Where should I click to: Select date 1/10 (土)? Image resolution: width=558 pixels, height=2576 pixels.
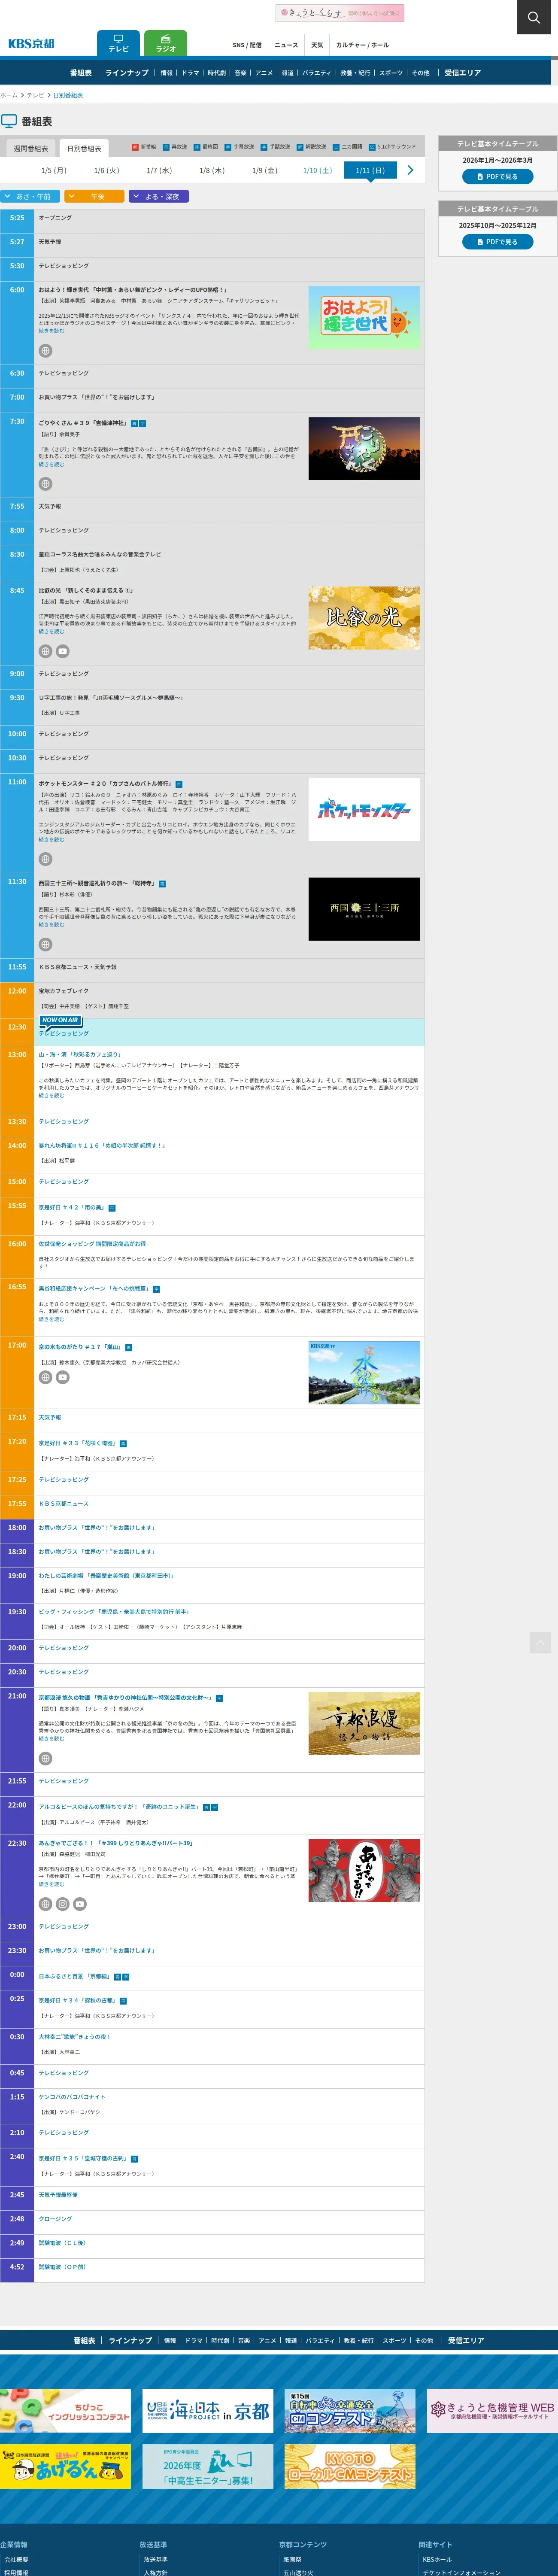(x=317, y=171)
